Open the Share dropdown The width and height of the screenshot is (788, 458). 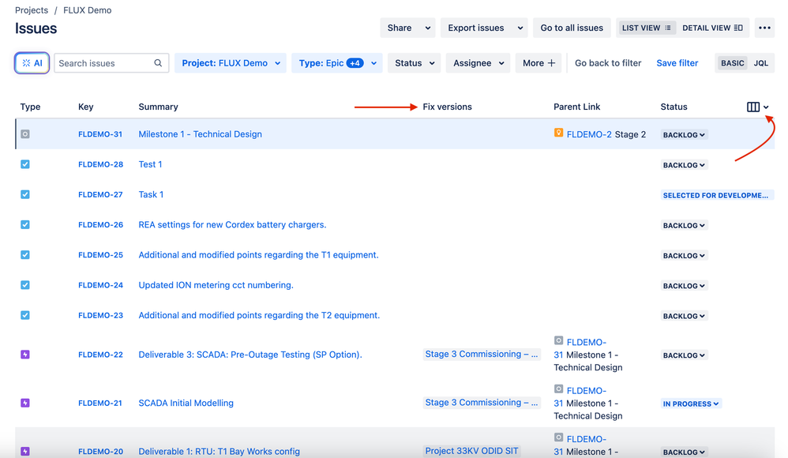[408, 28]
